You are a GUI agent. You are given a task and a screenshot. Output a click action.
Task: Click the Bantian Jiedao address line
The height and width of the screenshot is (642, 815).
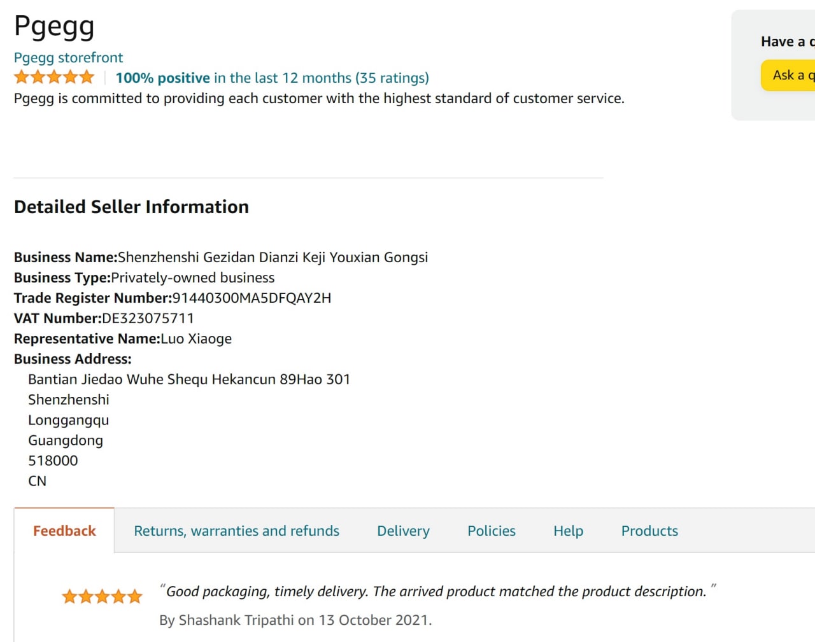pyautogui.click(x=189, y=379)
